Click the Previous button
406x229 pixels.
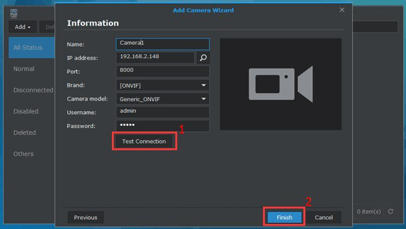click(x=86, y=217)
